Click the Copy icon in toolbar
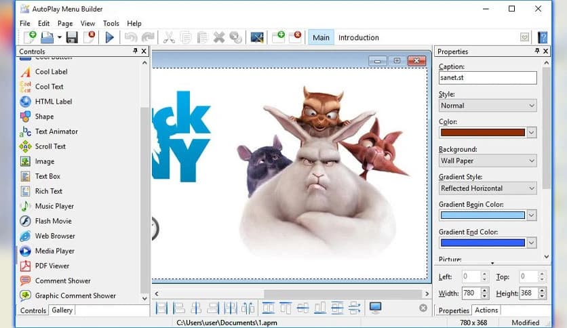Screen dimensions: 567x328 point(186,37)
